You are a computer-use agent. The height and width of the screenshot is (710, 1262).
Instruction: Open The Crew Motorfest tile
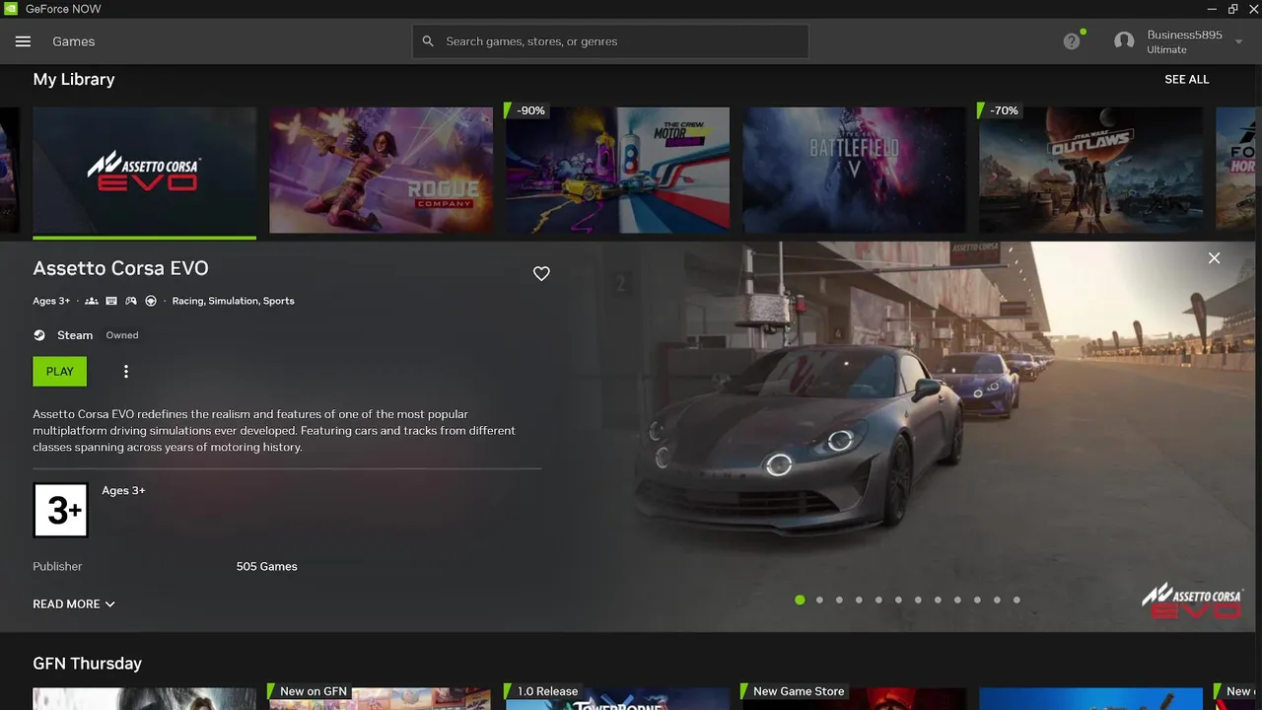coord(618,171)
